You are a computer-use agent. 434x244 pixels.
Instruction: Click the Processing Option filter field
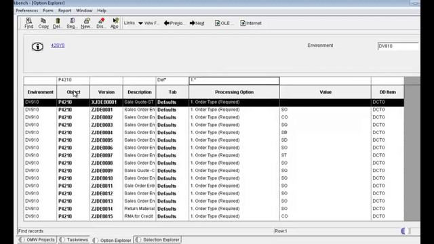pos(234,81)
